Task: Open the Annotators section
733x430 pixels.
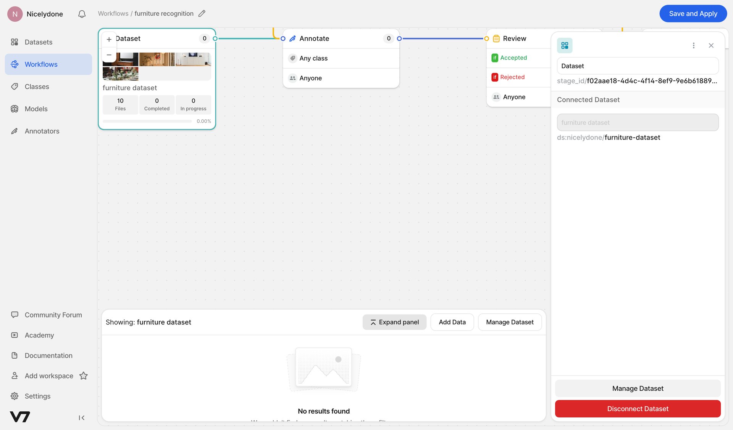Action: (x=42, y=131)
